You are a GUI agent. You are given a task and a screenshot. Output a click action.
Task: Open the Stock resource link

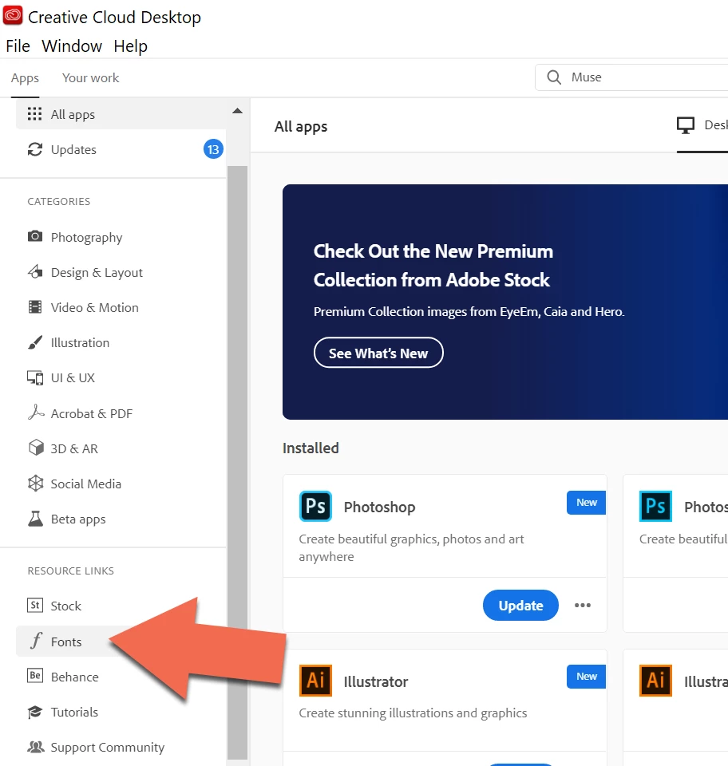[66, 606]
